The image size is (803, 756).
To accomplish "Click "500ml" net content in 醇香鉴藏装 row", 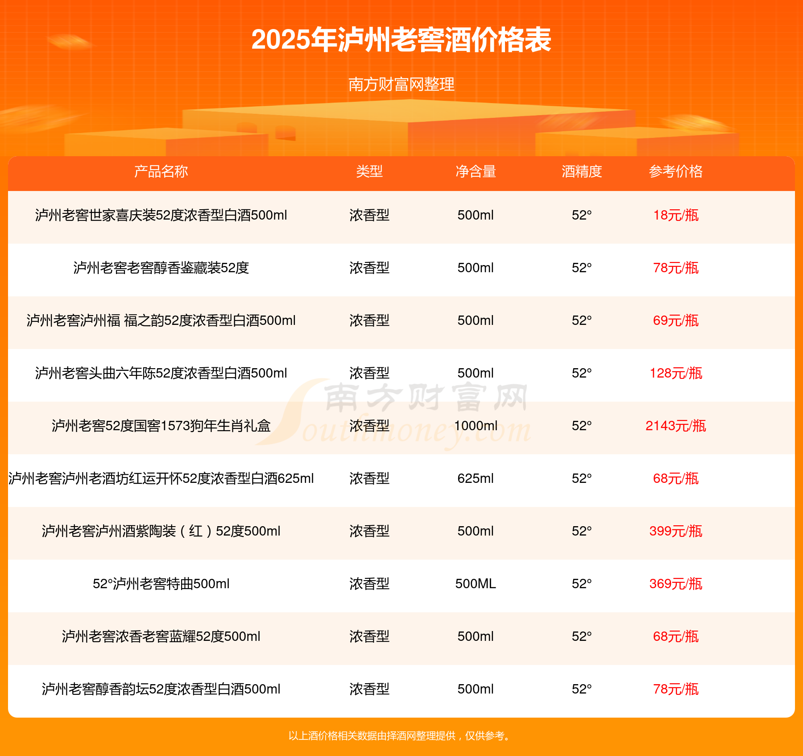I will pos(476,268).
